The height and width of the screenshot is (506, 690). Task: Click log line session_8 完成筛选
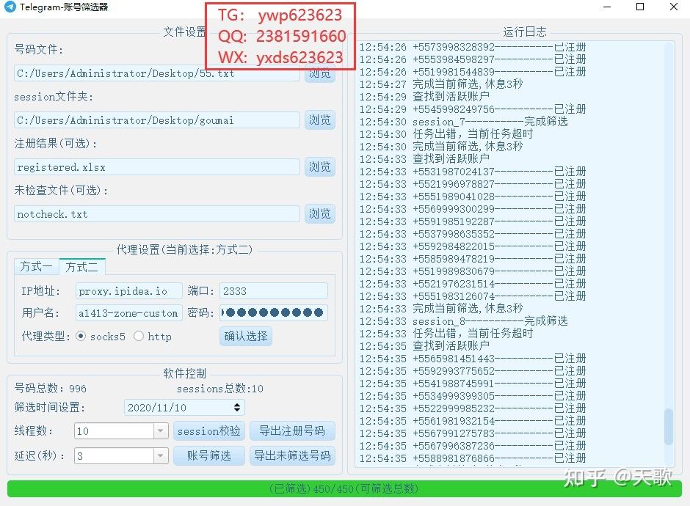click(463, 321)
